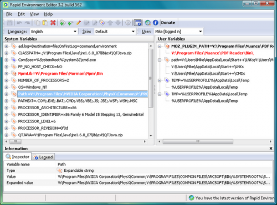Viewport: 277px width, 205px height.
Task: Select OS=Windows_NT row
Action: coord(33,87)
